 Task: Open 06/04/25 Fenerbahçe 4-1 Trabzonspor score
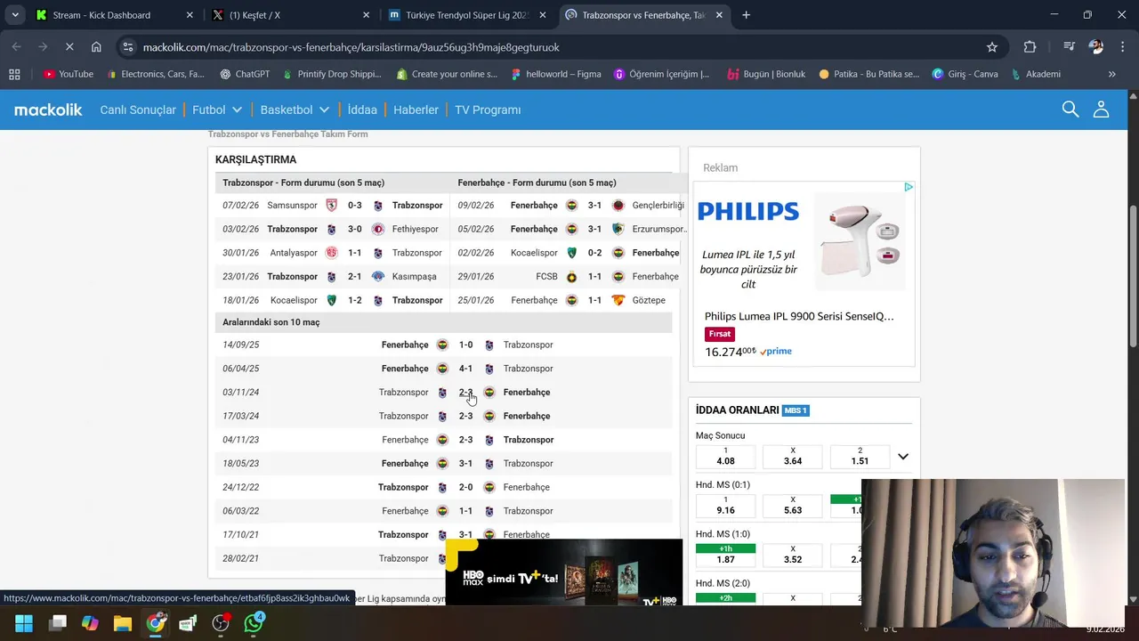(x=465, y=369)
